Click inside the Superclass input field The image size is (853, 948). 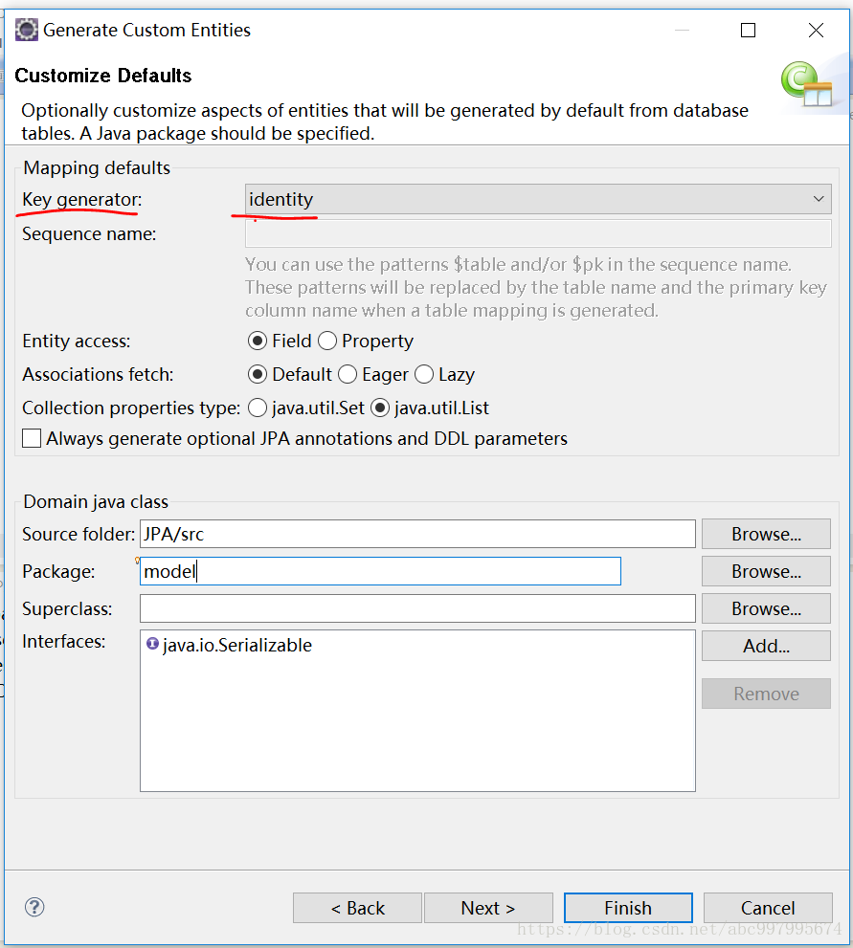click(417, 608)
